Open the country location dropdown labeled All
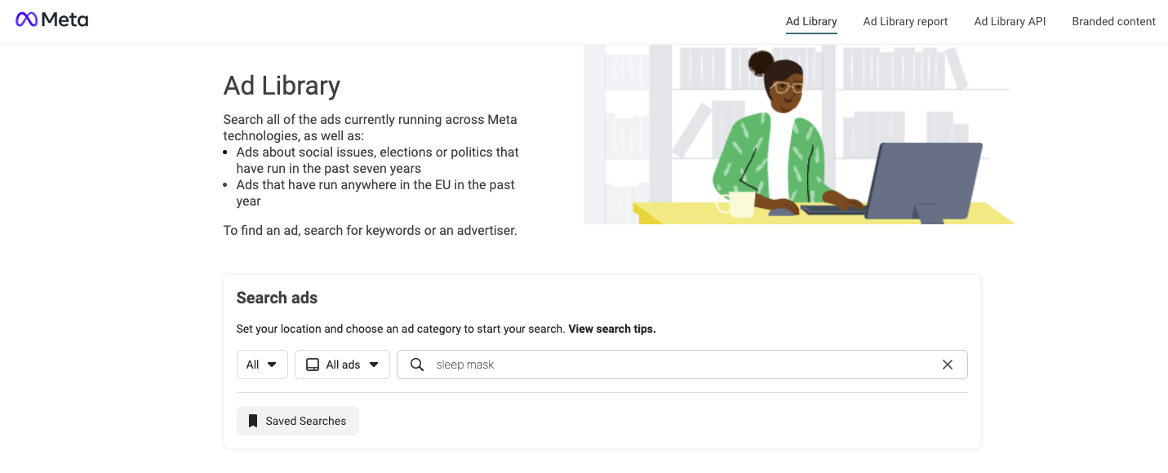 (262, 365)
